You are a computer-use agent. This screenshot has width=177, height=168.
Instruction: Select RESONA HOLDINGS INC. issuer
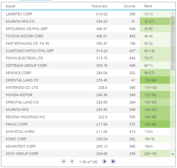(26, 117)
